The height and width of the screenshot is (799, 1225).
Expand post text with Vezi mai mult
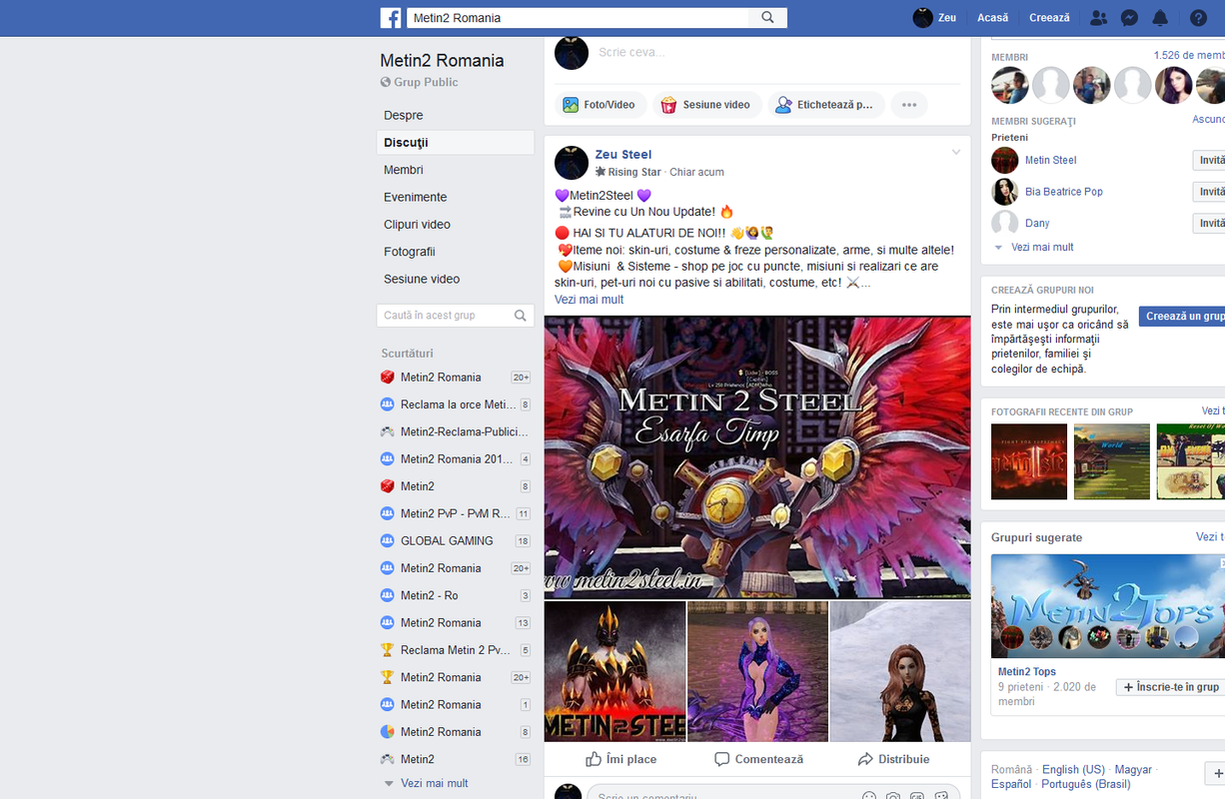click(x=589, y=300)
